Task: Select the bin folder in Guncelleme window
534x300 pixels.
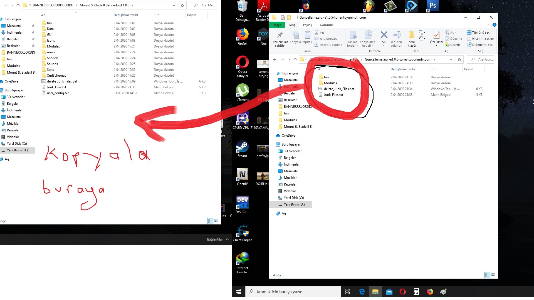Action: pos(326,77)
